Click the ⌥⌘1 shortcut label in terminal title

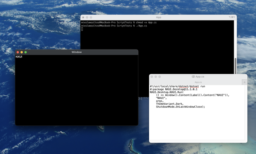coord(232,17)
